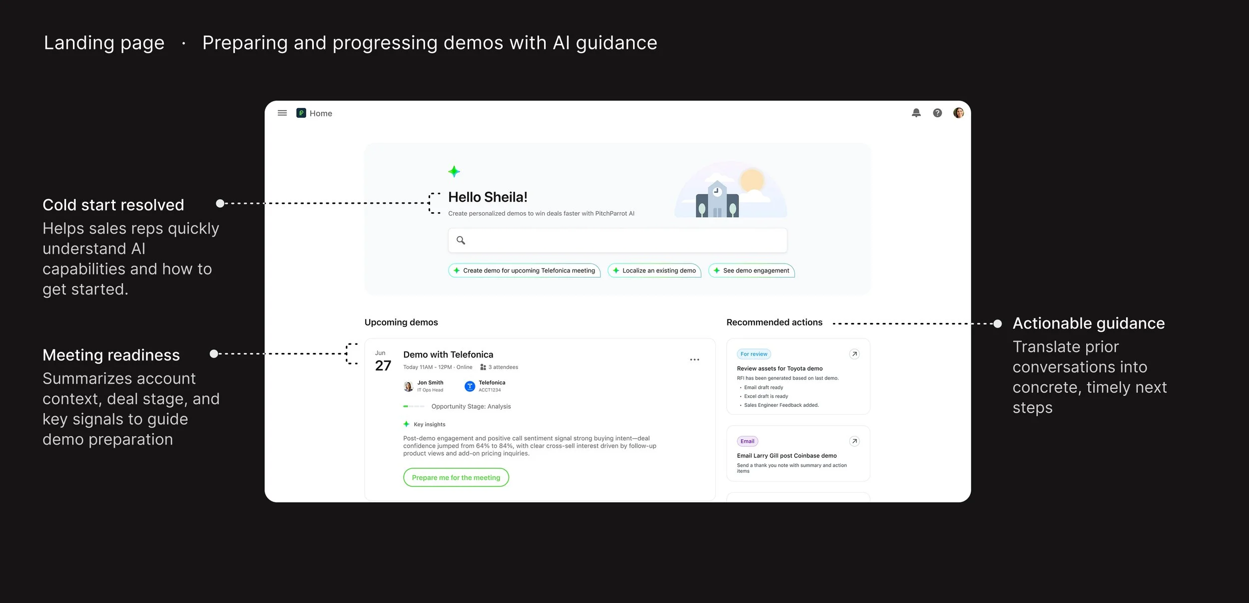Open Demo with Telefonica title
Screen dimensions: 1249x603
(448, 355)
